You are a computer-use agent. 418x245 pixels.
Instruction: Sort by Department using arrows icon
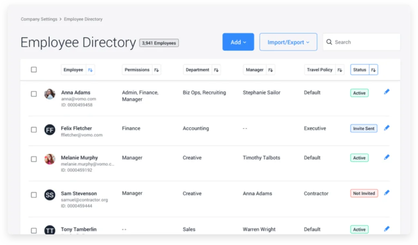(216, 70)
